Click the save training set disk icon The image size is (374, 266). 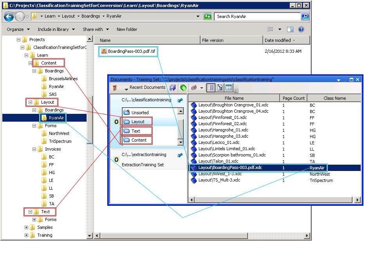coord(172,87)
